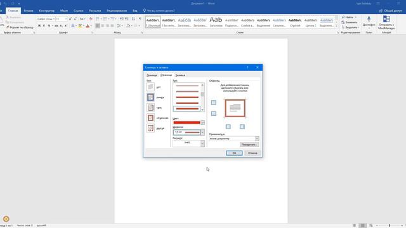
Task: Click the 'Общий доступ' share button
Action: 390,11
